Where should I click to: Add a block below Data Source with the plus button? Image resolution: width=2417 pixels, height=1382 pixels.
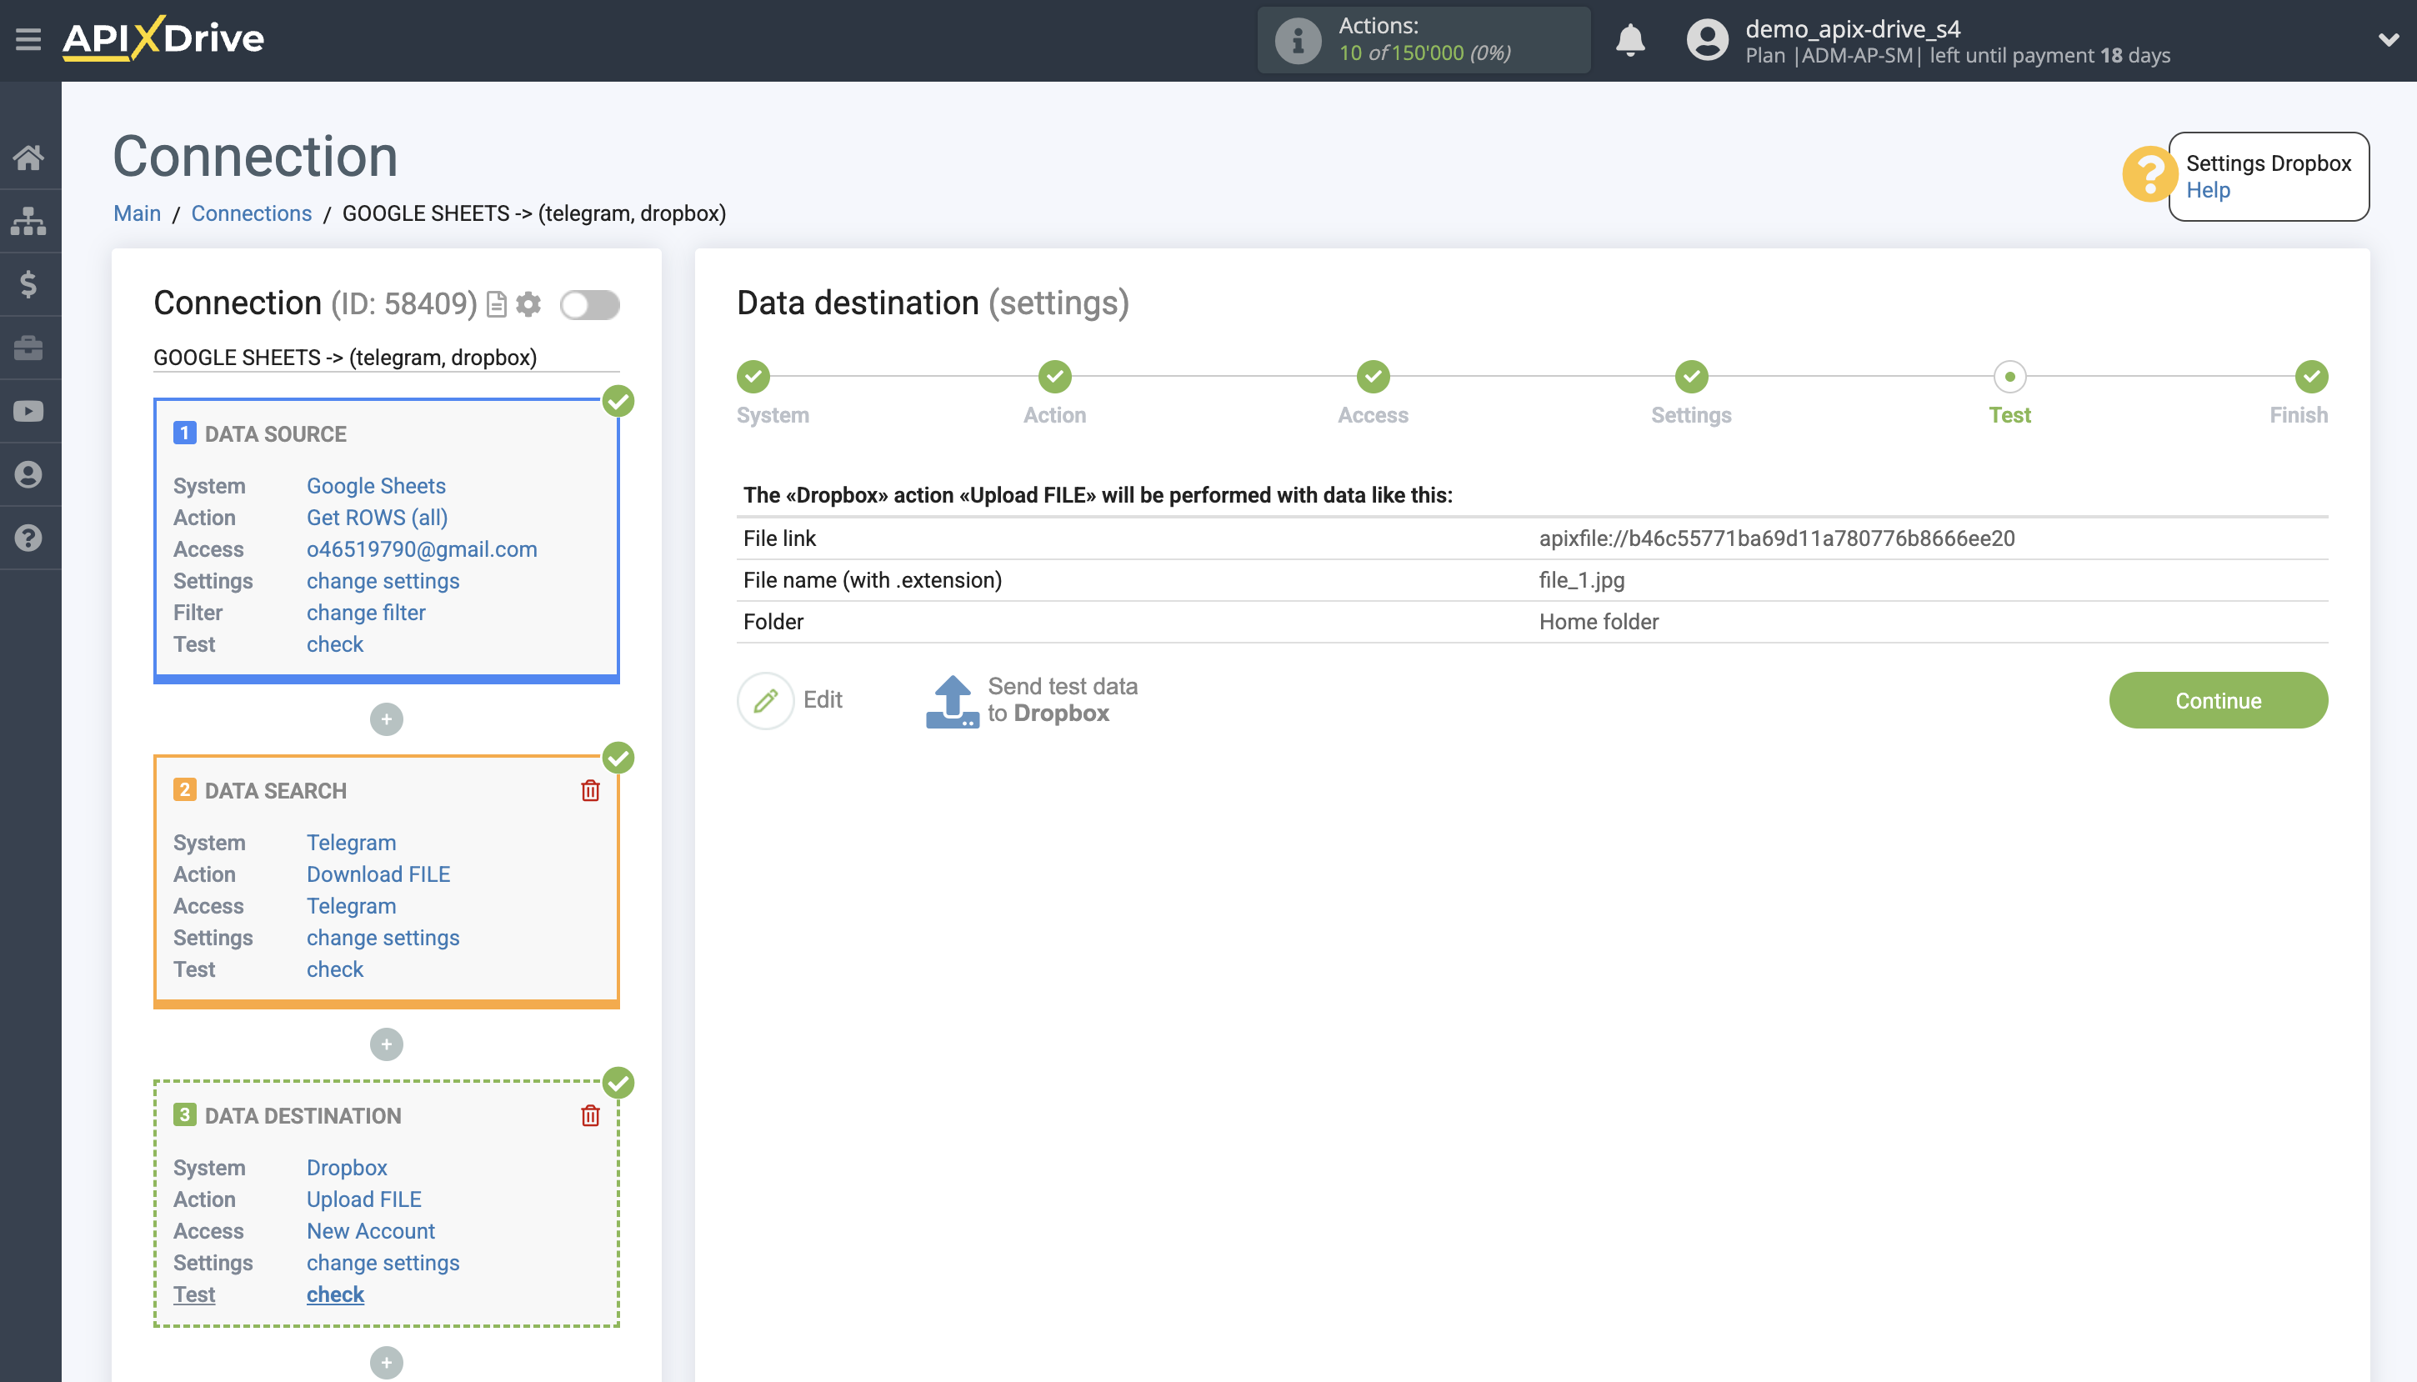point(386,719)
